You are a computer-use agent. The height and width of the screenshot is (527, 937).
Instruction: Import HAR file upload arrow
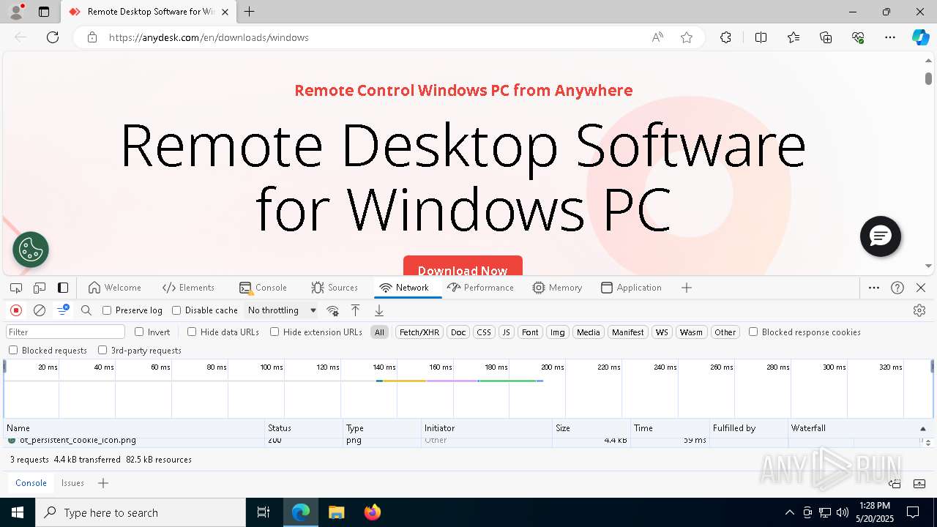click(x=355, y=310)
